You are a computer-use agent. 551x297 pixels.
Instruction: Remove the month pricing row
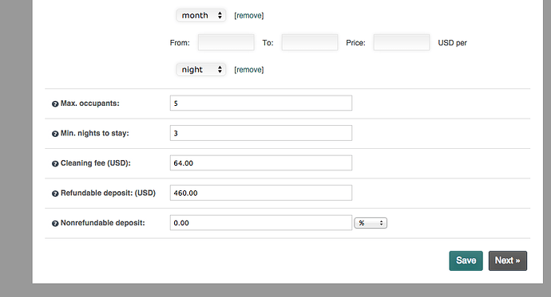click(x=249, y=15)
